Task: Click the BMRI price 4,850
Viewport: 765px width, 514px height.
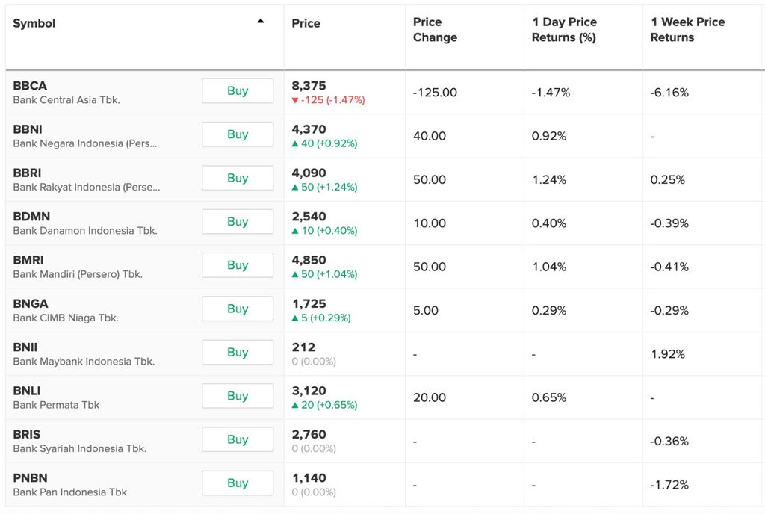Action: pos(309,260)
